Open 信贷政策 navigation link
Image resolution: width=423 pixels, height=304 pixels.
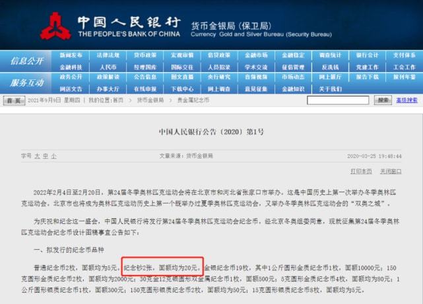219,56
